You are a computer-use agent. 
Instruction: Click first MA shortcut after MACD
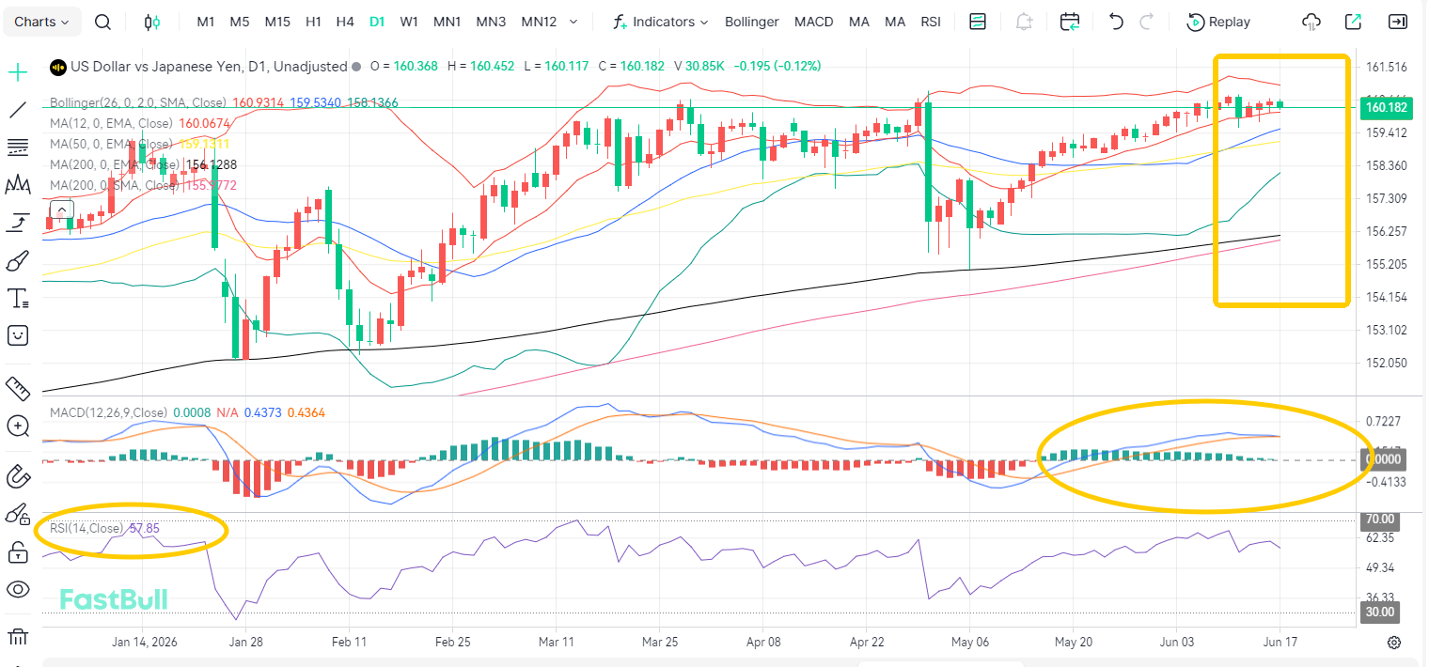click(x=859, y=22)
